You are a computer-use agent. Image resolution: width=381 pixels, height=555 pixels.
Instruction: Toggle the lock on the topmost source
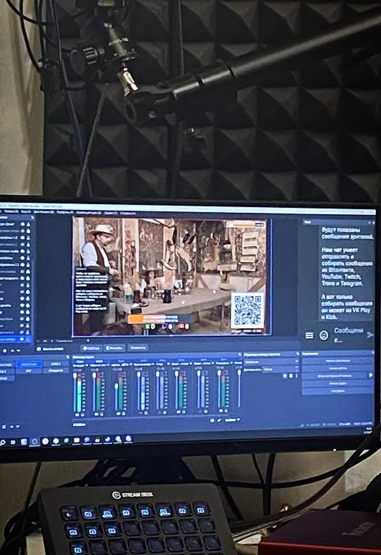pos(28,225)
